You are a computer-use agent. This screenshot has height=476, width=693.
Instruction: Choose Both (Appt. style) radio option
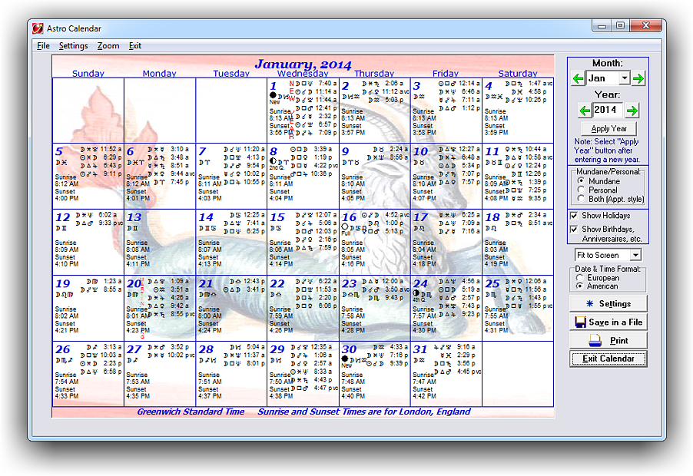pyautogui.click(x=581, y=199)
